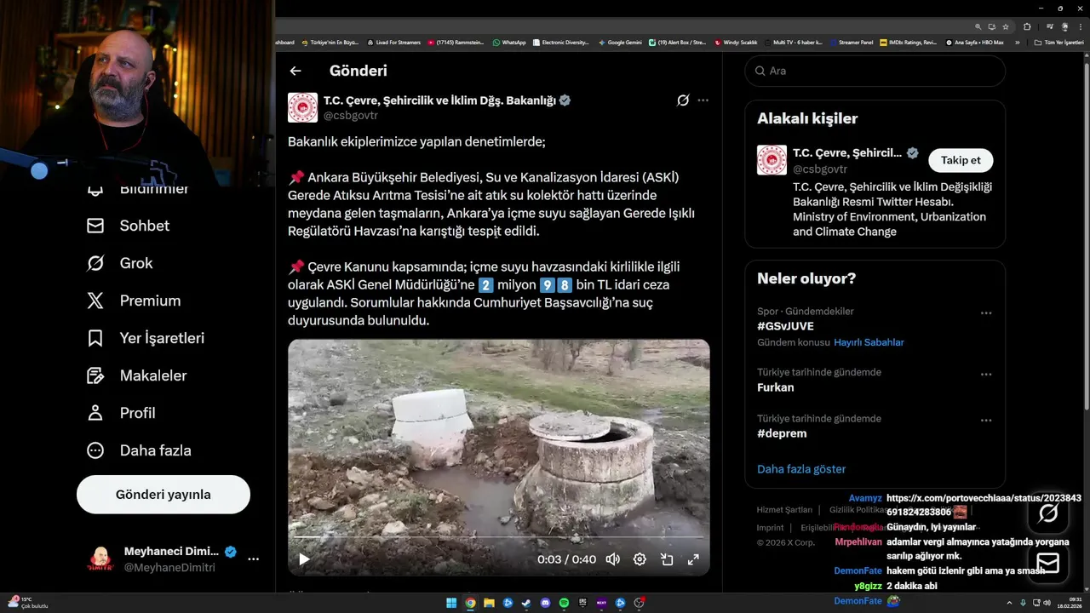Open Profil in the sidebar

pos(121,413)
